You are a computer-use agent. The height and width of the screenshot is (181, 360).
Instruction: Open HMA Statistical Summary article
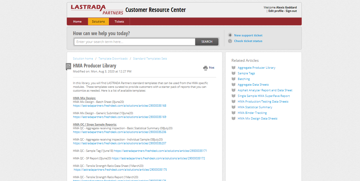pos(255,107)
